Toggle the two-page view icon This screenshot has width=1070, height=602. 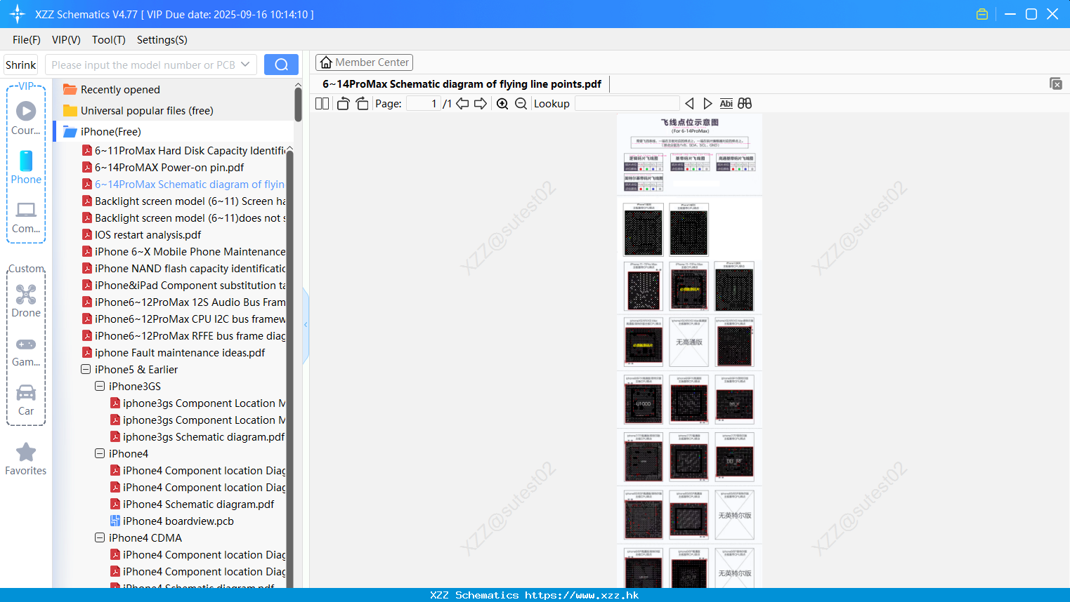(x=322, y=104)
